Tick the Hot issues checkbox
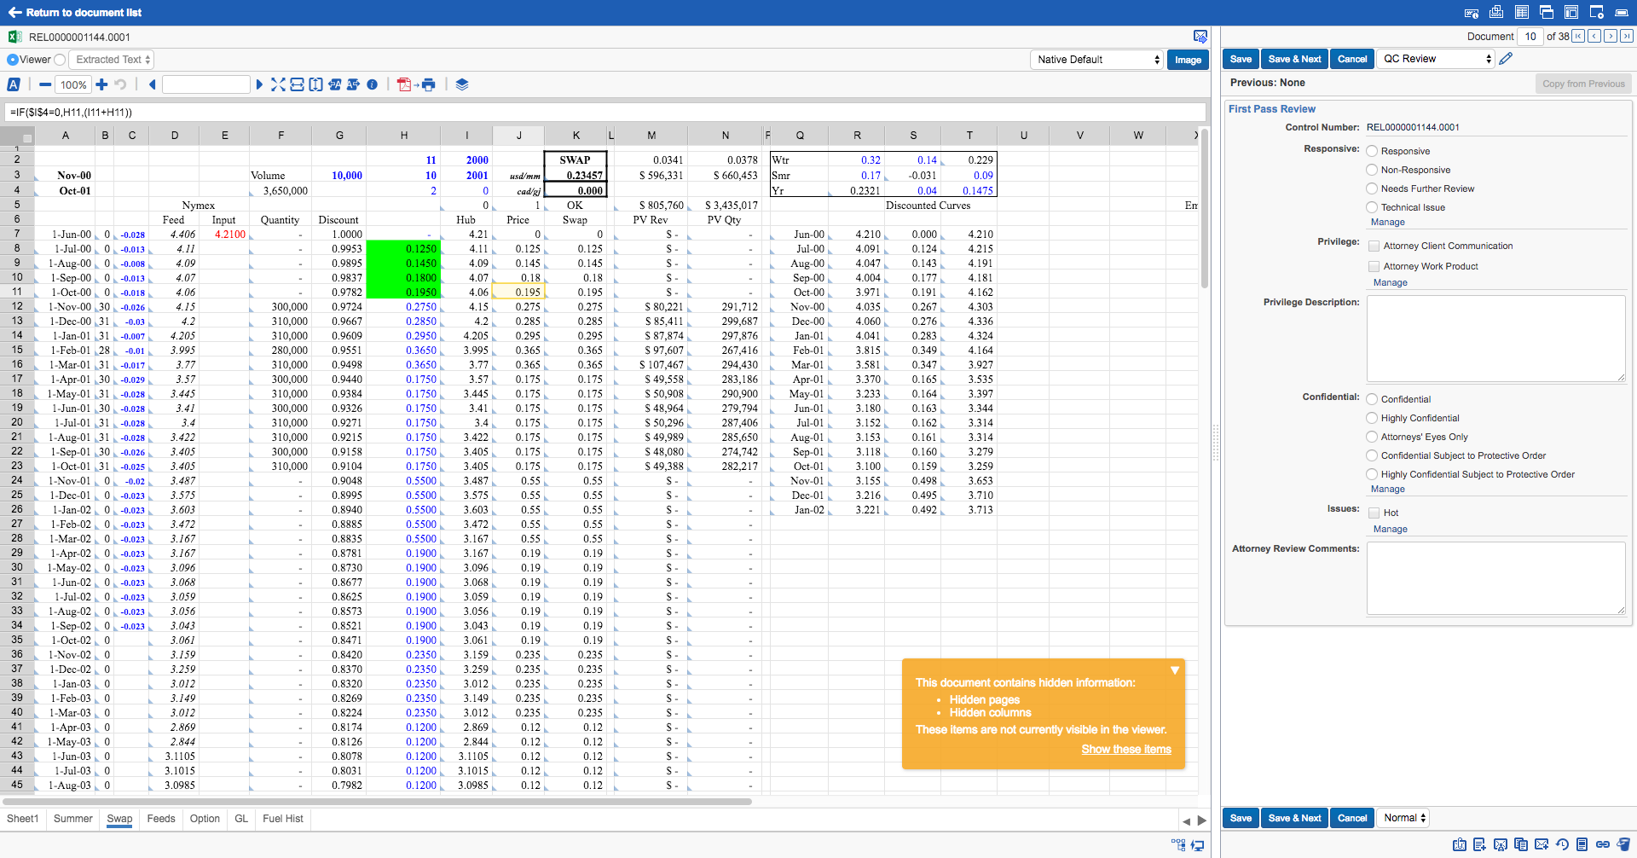This screenshot has height=858, width=1637. pos(1374,513)
